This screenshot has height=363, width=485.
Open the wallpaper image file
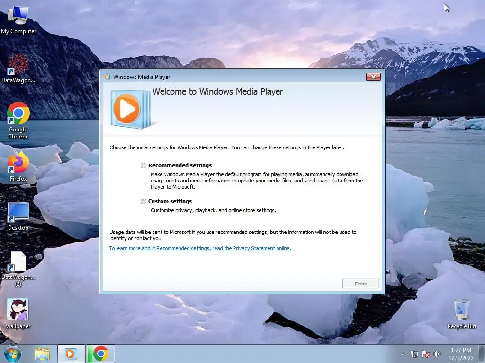(18, 313)
